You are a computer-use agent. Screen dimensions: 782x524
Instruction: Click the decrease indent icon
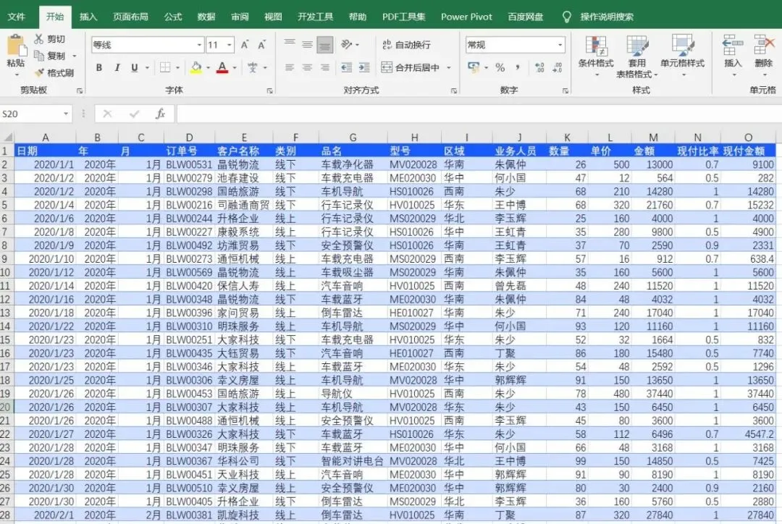(347, 67)
